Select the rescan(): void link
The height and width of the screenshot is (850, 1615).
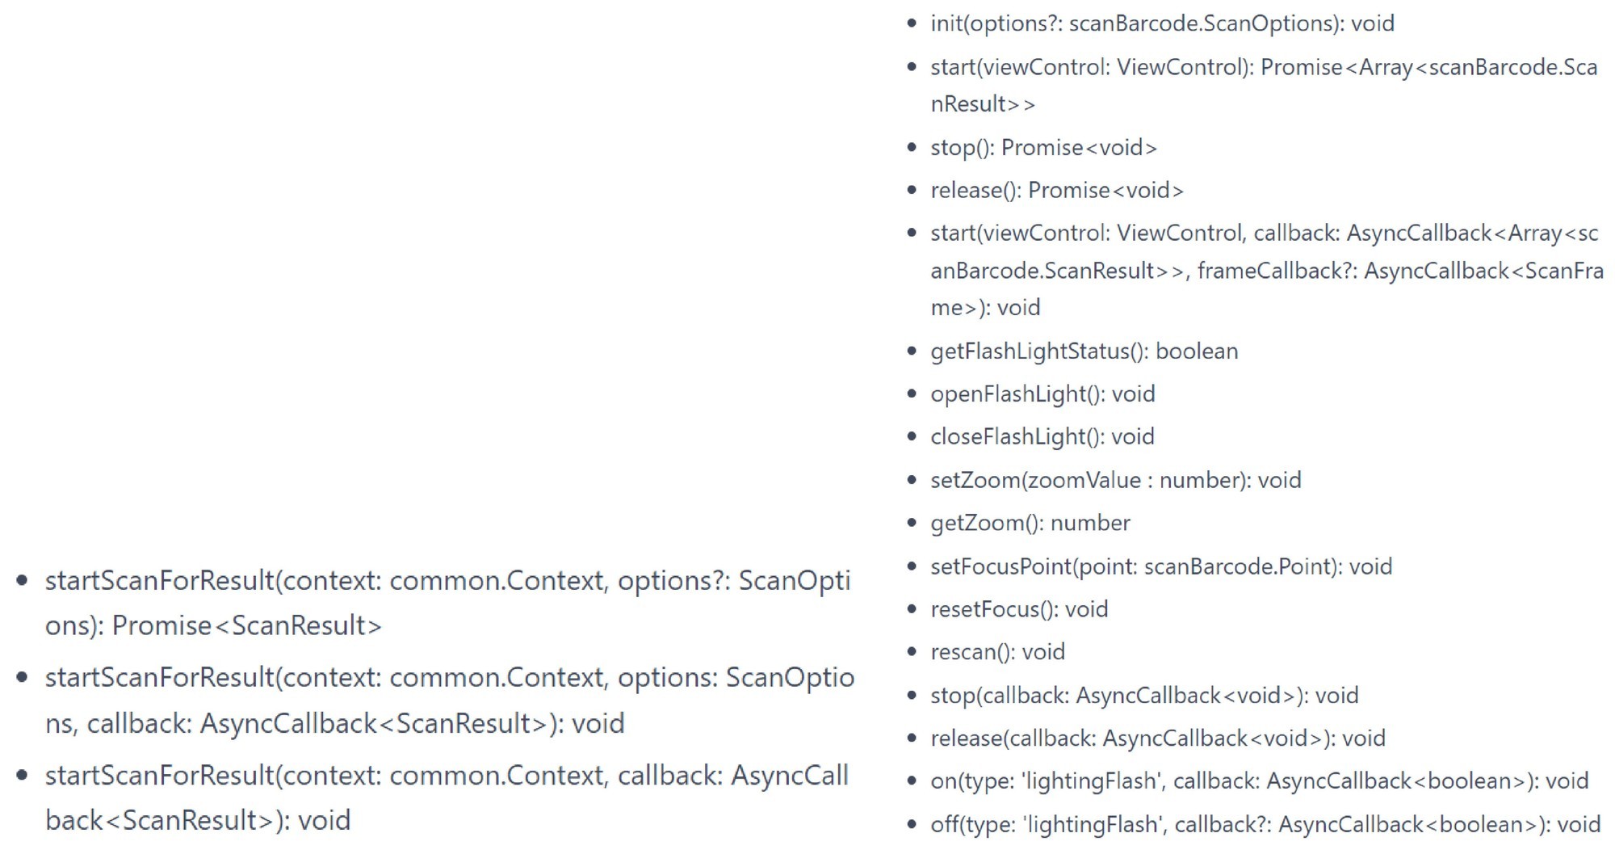coord(997,652)
